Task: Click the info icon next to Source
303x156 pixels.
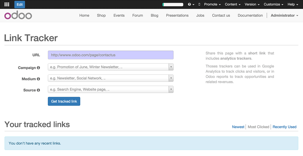Action: [38, 90]
